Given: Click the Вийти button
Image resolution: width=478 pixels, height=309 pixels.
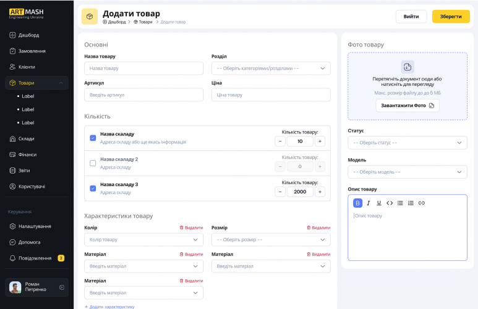Looking at the screenshot, I should pyautogui.click(x=411, y=17).
